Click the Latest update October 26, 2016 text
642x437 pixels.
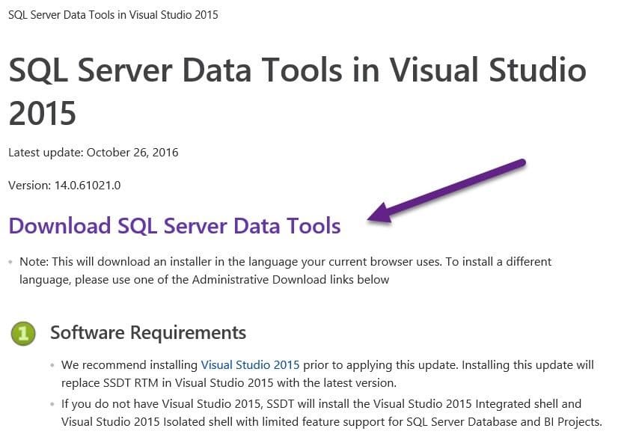pos(94,153)
